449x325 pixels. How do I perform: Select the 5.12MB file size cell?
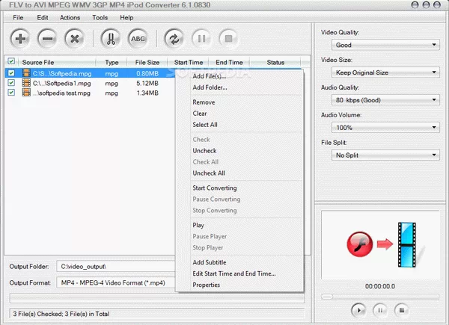pyautogui.click(x=147, y=83)
